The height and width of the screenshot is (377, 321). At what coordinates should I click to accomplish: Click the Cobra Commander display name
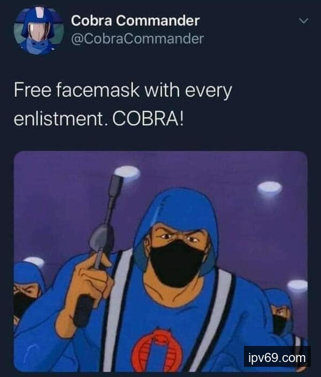coord(135,20)
